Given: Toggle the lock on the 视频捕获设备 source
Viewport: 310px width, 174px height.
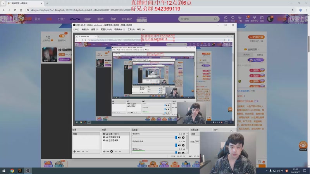Looking at the screenshot, I should (107, 137).
